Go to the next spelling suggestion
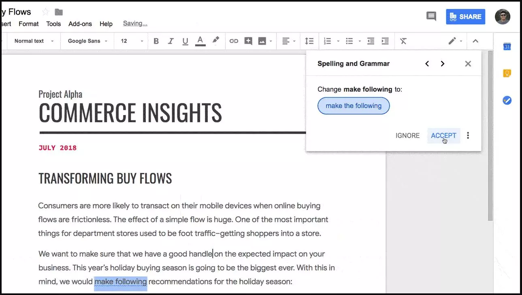Image resolution: width=522 pixels, height=295 pixels. point(443,64)
